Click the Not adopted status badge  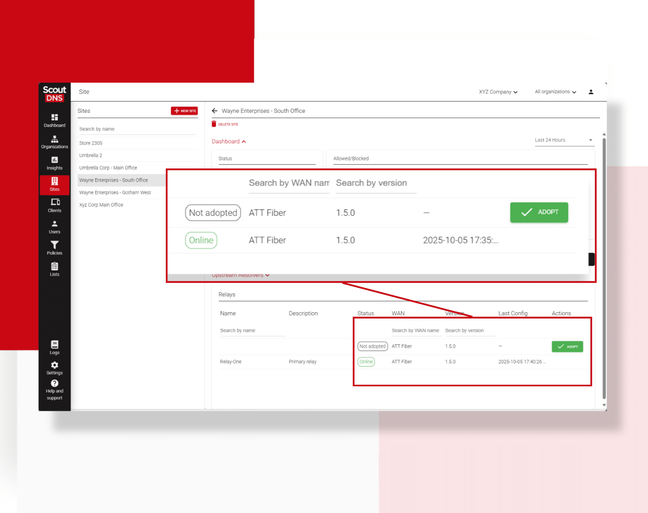click(213, 212)
